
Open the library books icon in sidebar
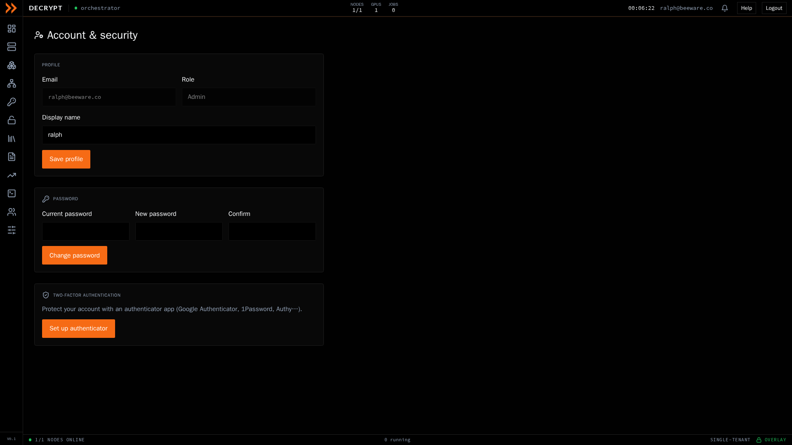[x=12, y=138]
